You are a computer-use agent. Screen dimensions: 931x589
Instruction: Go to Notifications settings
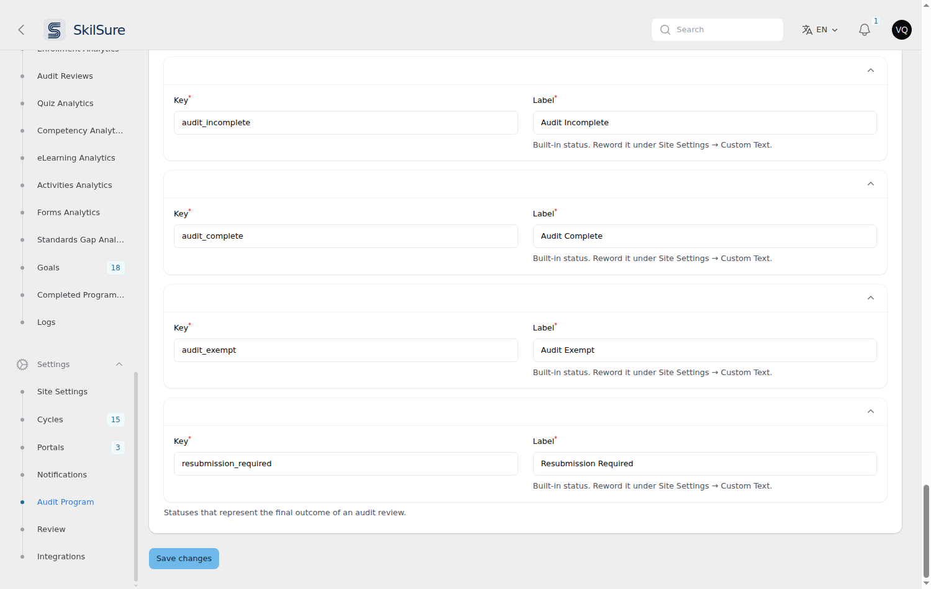62,475
